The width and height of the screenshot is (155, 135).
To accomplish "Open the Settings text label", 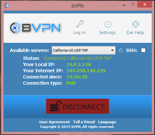I will [x=107, y=33].
